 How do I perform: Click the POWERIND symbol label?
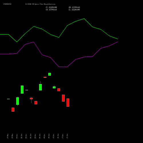coord(7,4)
